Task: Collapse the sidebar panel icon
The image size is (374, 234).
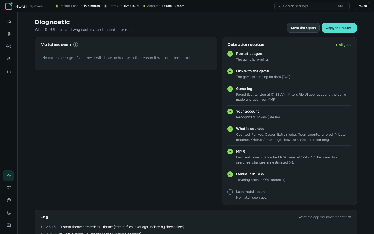Action: pyautogui.click(x=9, y=225)
